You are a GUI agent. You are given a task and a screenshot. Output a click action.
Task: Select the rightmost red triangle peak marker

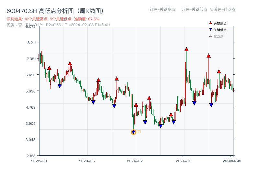pyautogui.click(x=219, y=71)
